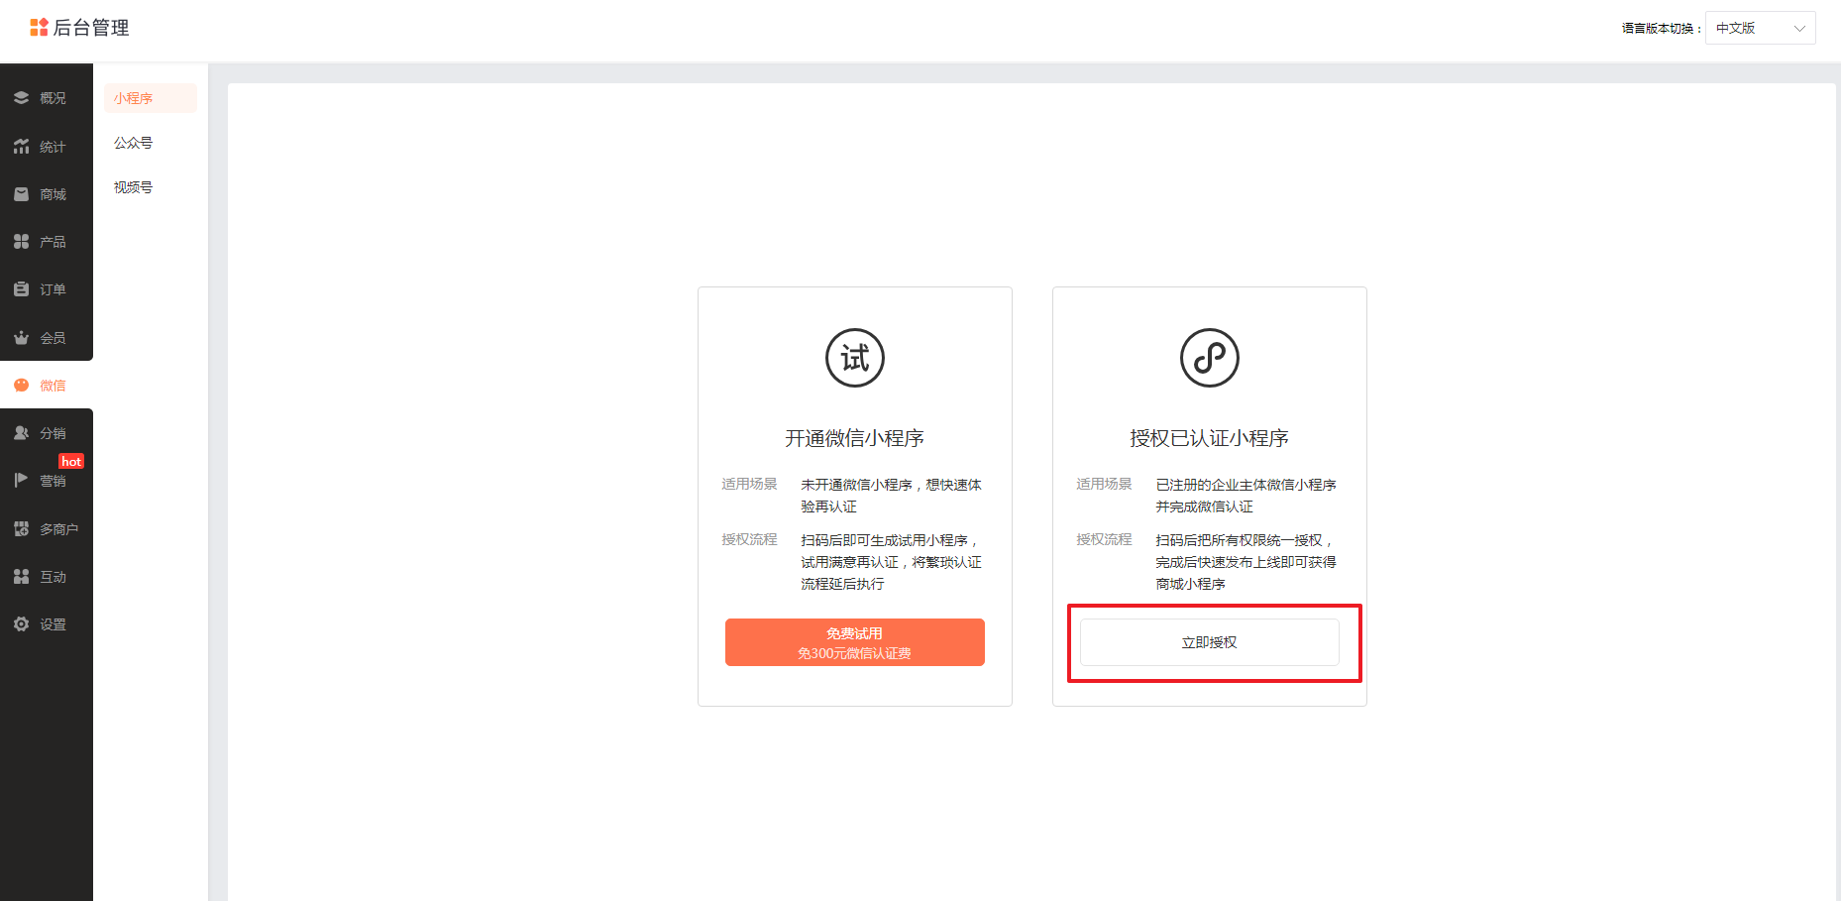Screen dimensions: 1841x901
Task: Click 授权流程 label in authorization card
Action: point(1105,539)
